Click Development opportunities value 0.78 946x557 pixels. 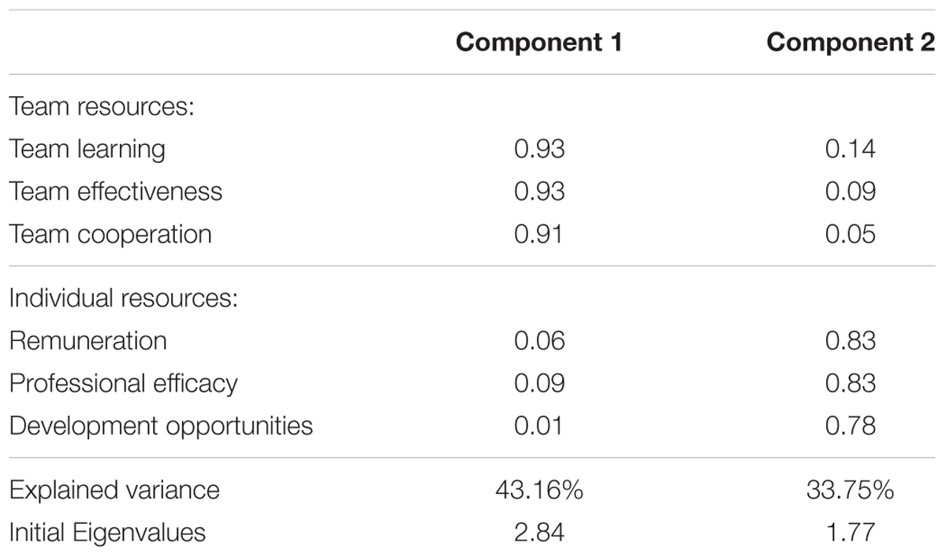coord(851,426)
